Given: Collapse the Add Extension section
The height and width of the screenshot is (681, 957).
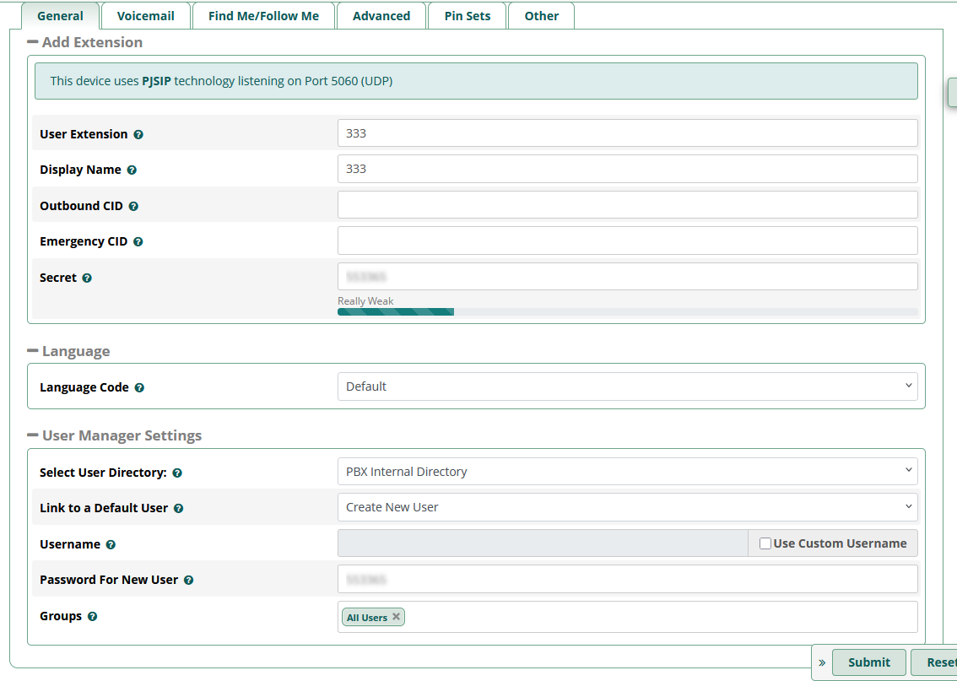Looking at the screenshot, I should (x=33, y=42).
